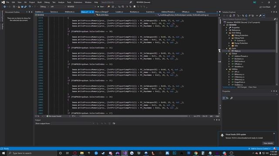
Task: Click the search magnifier in title bar
Action: tap(131, 2)
